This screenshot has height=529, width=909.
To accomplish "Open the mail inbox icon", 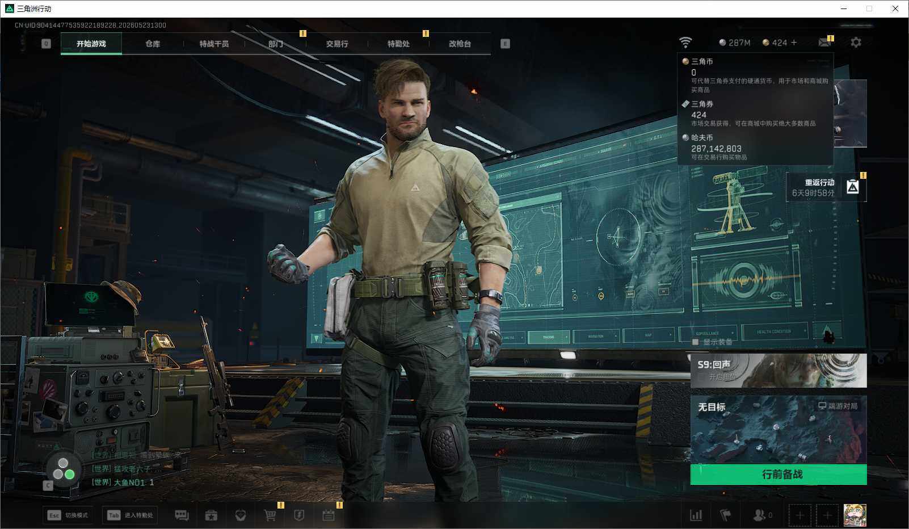I will pos(824,43).
